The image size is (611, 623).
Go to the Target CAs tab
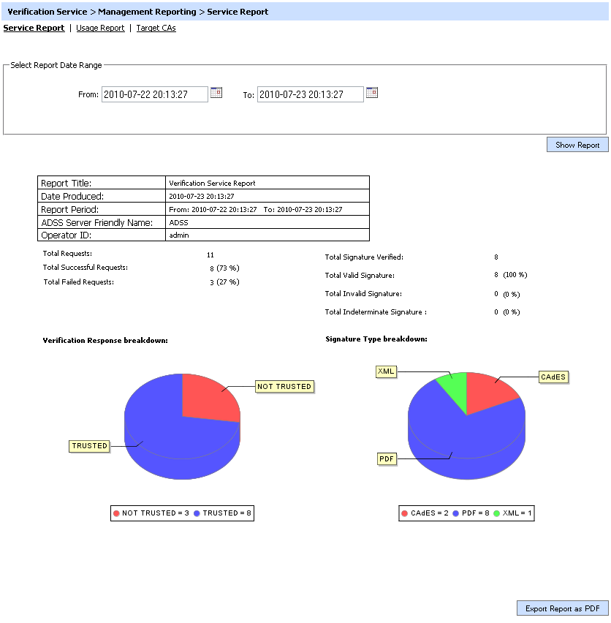[156, 28]
